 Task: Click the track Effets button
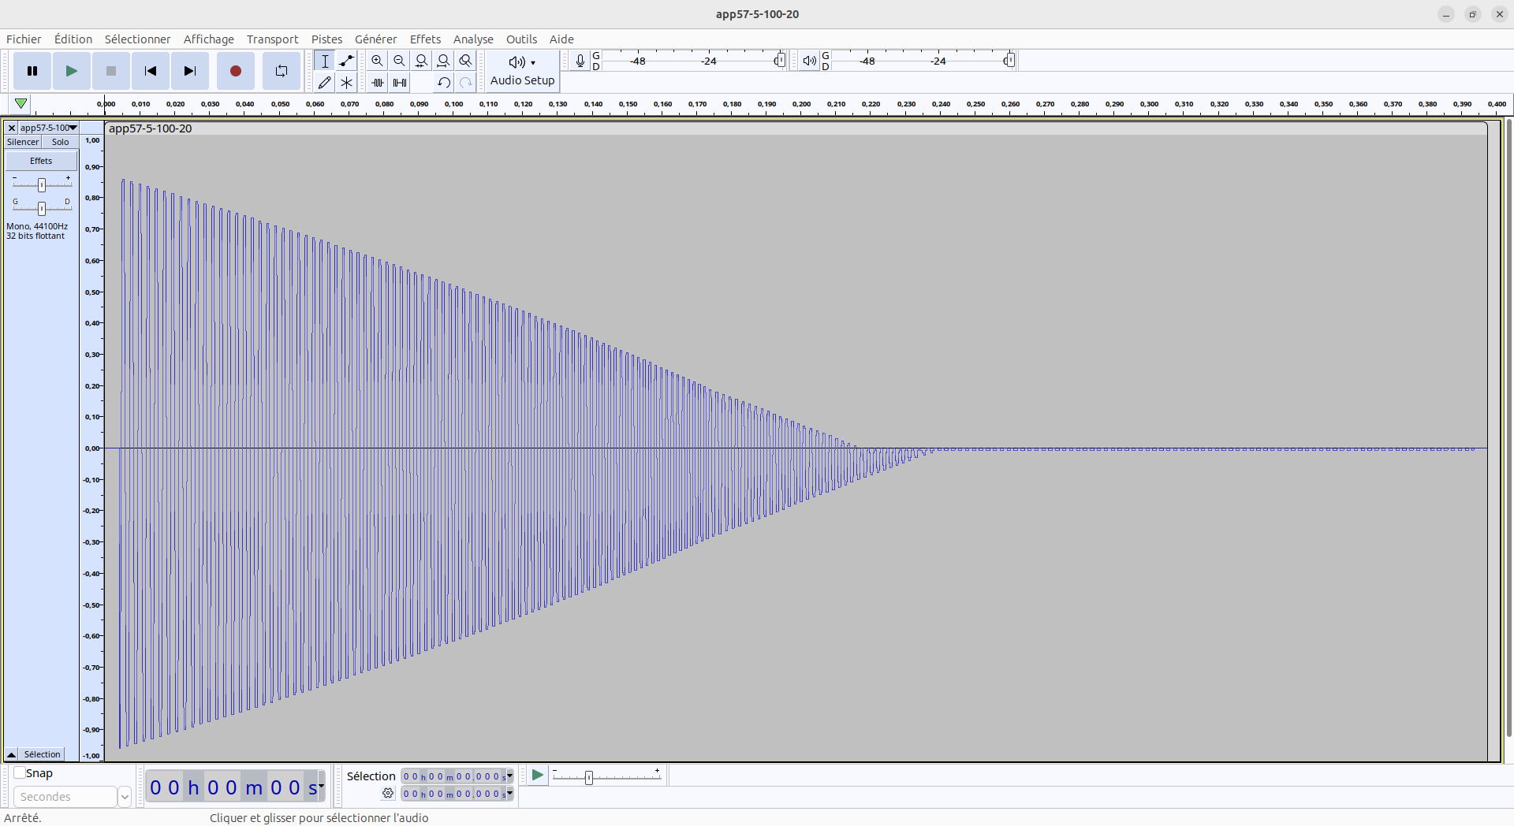41,161
